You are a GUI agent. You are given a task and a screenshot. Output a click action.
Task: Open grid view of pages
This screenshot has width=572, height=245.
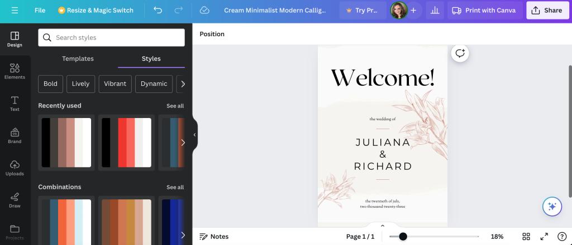click(526, 237)
